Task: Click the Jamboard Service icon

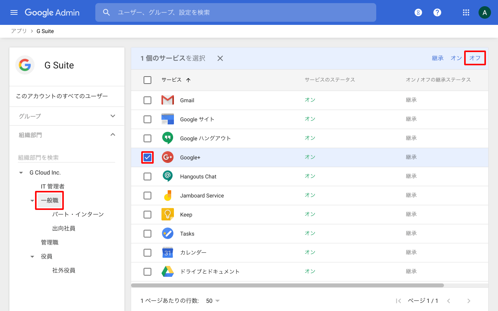Action: [168, 196]
